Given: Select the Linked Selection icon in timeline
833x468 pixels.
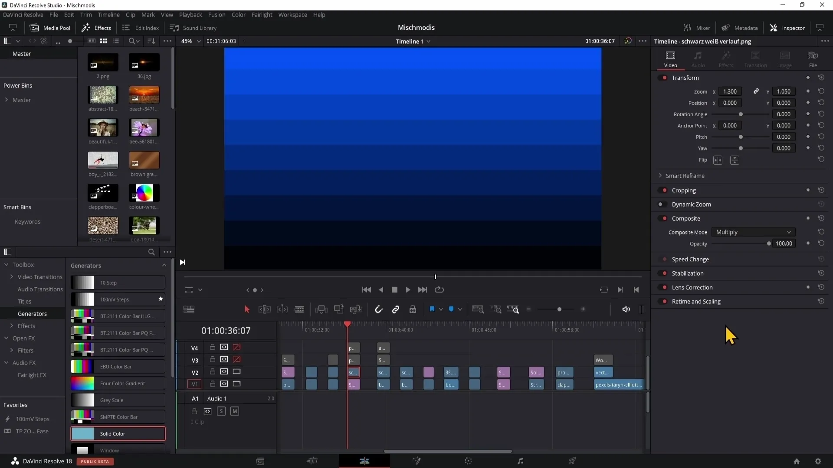Looking at the screenshot, I should (397, 309).
